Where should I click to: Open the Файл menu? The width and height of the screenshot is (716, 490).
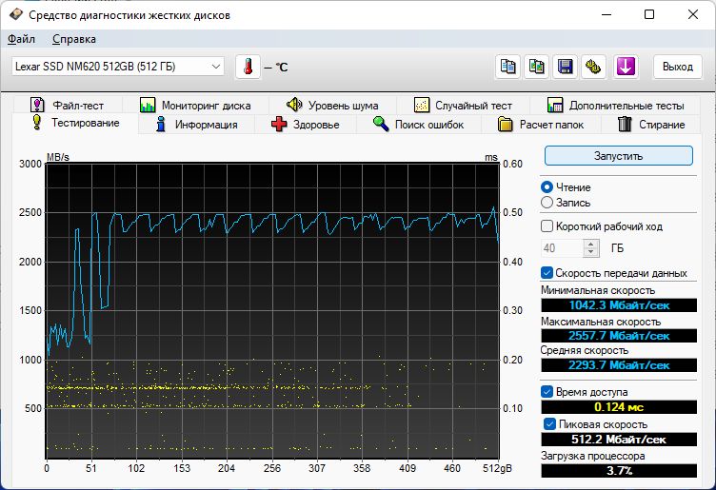[21, 39]
